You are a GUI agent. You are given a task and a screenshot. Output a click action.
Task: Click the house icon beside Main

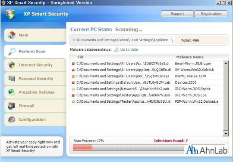(x=12, y=35)
